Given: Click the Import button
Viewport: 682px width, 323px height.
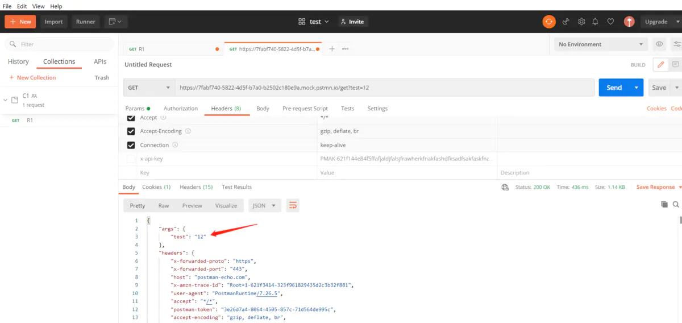Looking at the screenshot, I should (54, 22).
